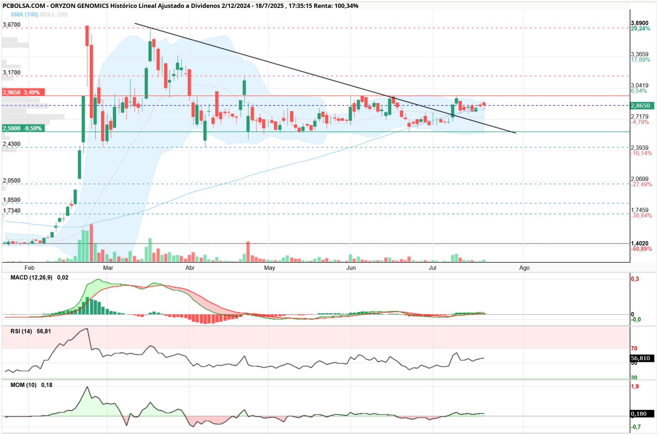This screenshot has width=658, height=435.
Task: Click the MOM (10) indicator title
Action: point(23,385)
